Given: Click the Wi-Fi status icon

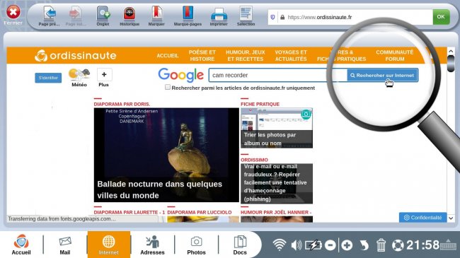Looking at the screenshot, I should pyautogui.click(x=279, y=245).
